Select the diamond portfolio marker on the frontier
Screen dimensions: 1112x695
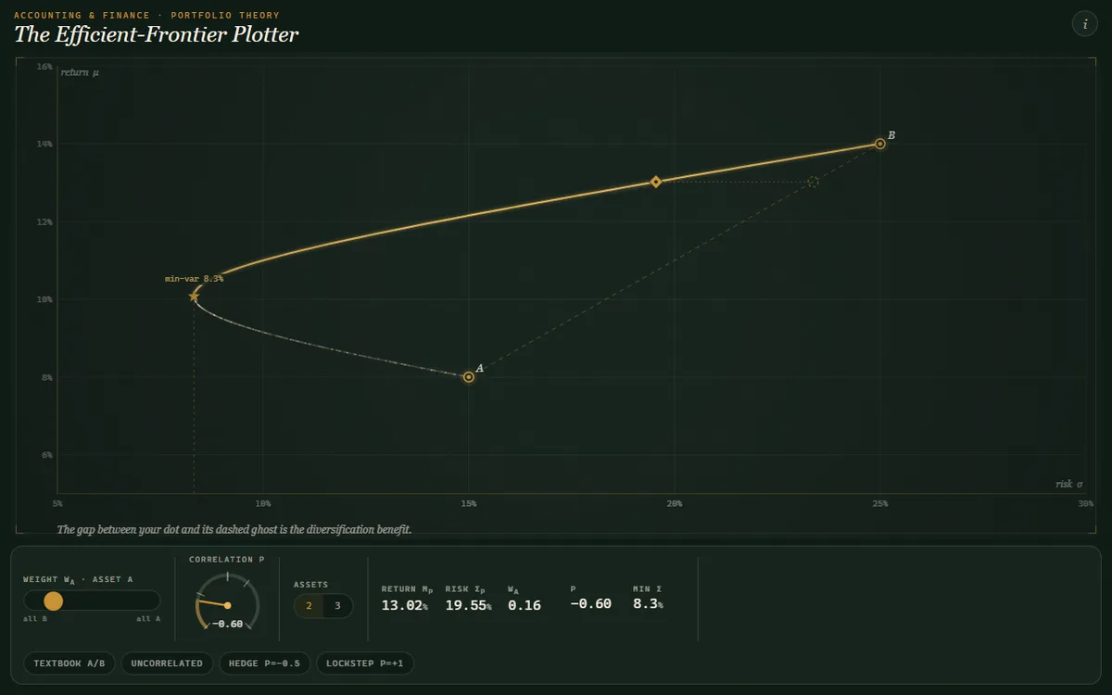(x=656, y=182)
